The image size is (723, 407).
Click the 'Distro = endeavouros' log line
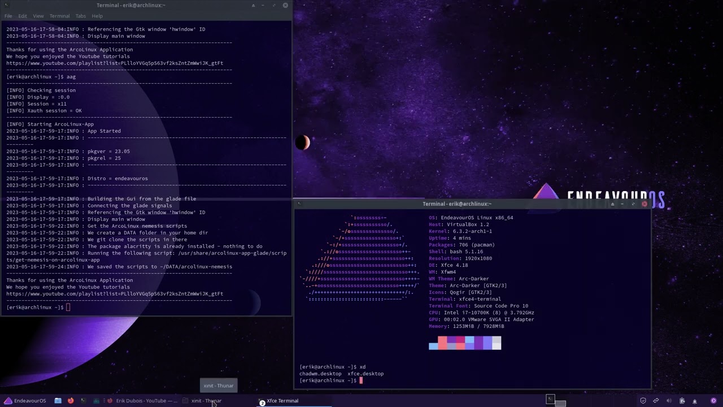(x=77, y=179)
